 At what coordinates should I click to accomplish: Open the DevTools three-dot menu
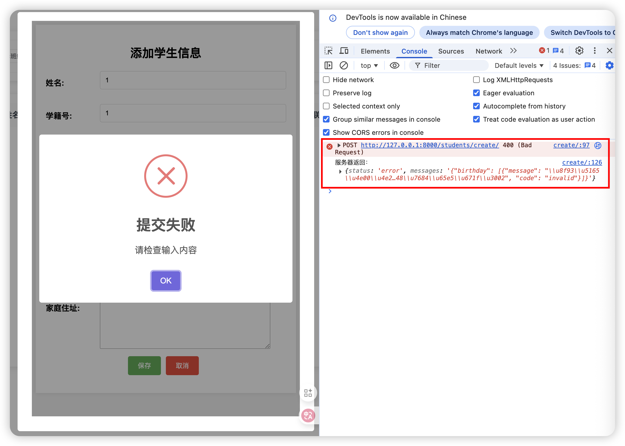point(595,51)
